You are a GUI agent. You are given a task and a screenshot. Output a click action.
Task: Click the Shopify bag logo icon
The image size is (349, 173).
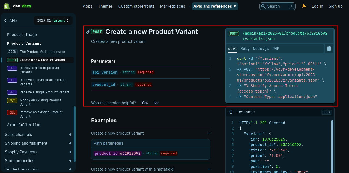(x=7, y=6)
